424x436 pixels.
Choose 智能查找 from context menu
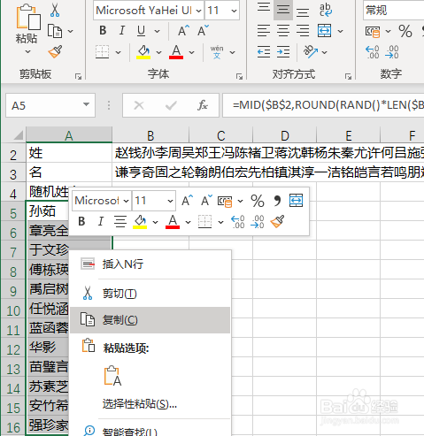150,431
